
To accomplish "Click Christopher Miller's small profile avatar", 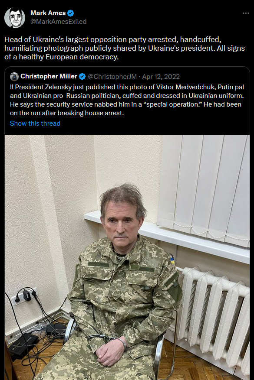I will pos(14,77).
